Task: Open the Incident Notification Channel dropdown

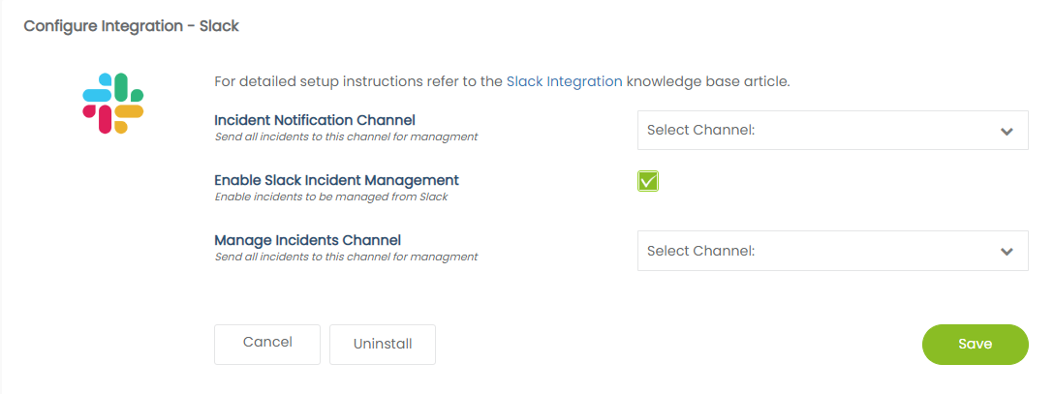Action: click(x=831, y=131)
